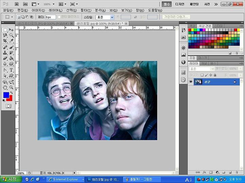
Task: Toggle Quick Mask mode
Action: 9,106
